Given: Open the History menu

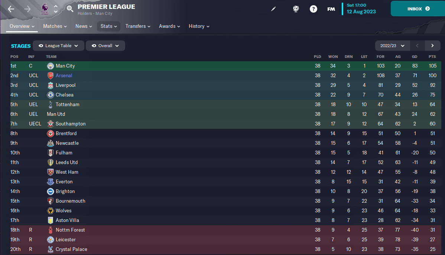Looking at the screenshot, I should click(199, 26).
